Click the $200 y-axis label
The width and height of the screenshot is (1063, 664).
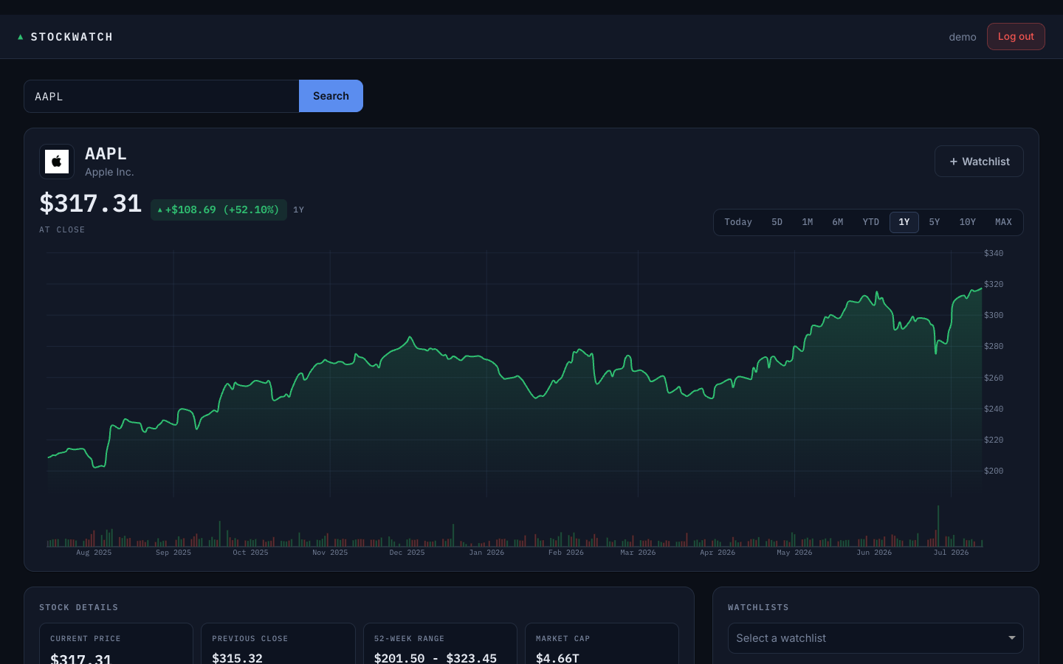994,471
